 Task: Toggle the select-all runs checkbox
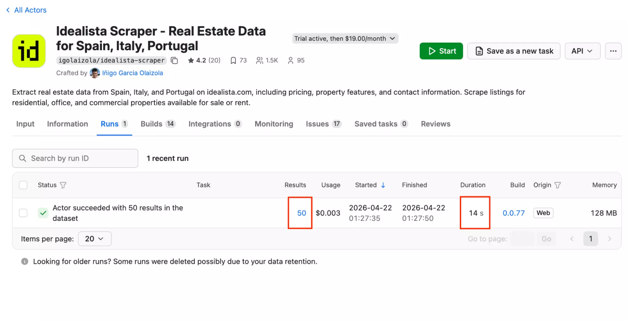[23, 185]
